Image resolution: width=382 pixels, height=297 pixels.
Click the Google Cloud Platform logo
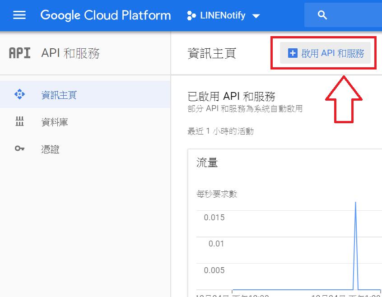pos(106,15)
